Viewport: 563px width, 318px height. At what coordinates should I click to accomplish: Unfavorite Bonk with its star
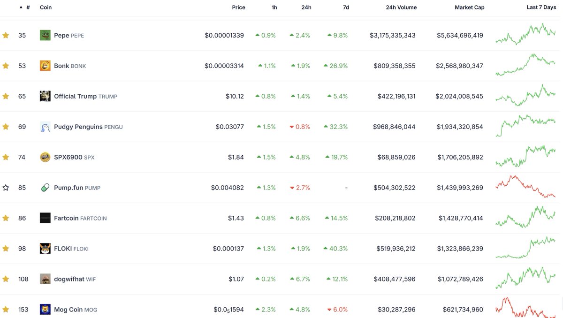(6, 66)
